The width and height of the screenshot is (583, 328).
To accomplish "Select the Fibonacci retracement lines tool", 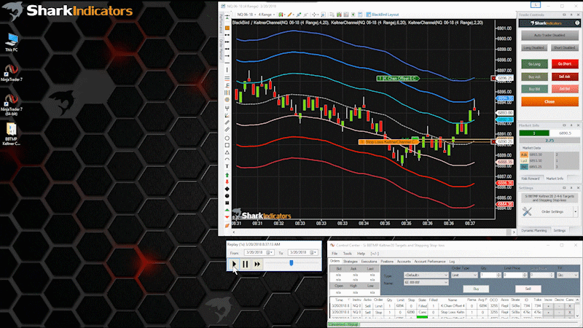I will pyautogui.click(x=227, y=79).
